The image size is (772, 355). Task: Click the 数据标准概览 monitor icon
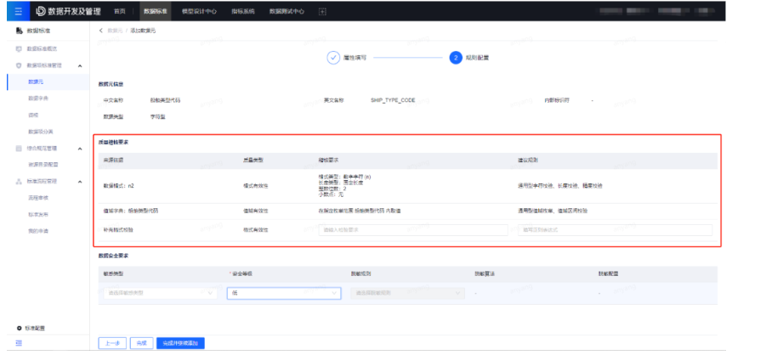coord(20,49)
